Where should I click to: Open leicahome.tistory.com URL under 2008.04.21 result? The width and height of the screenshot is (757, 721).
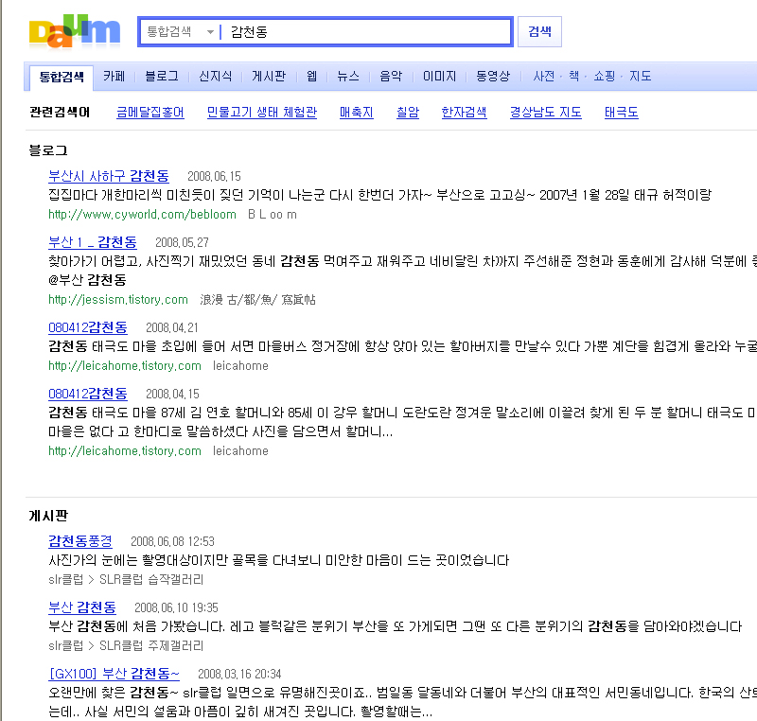pyautogui.click(x=125, y=366)
